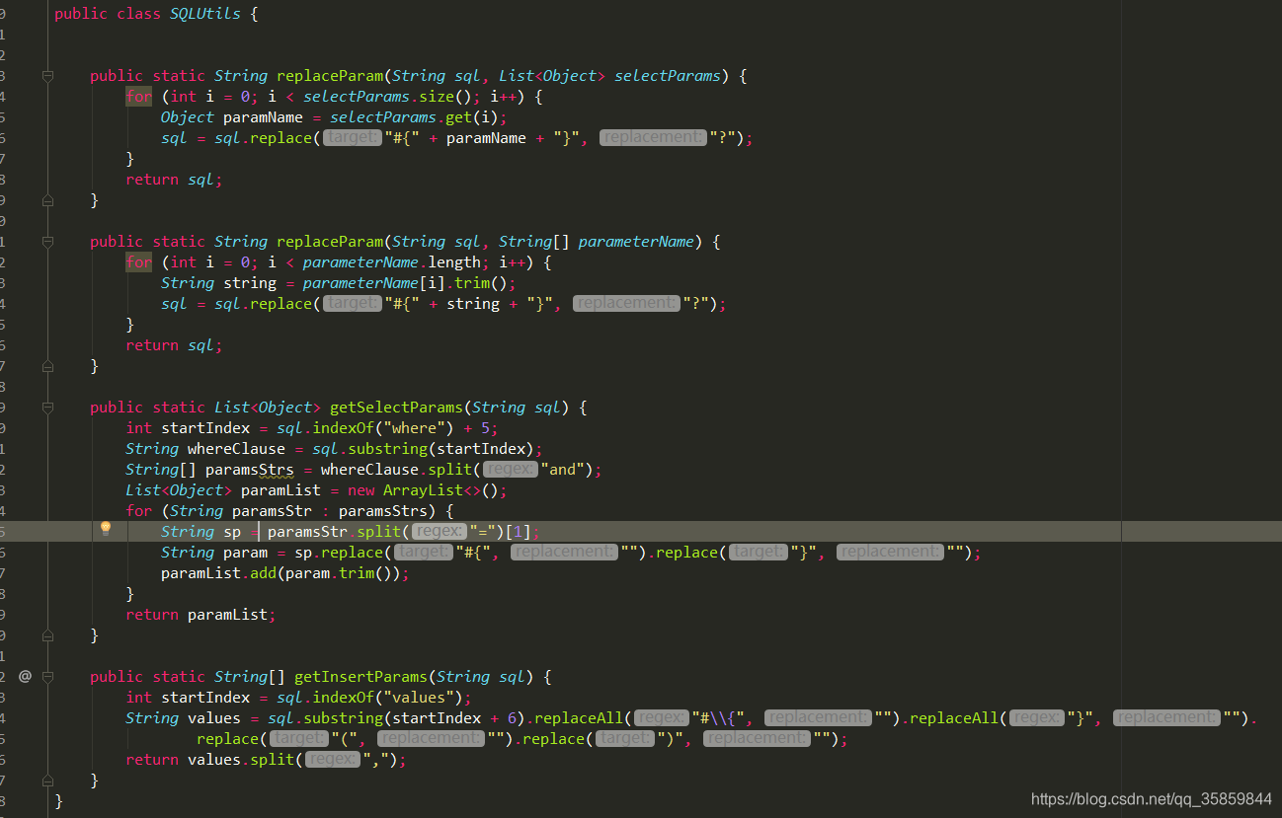Click the fold-end marker after first replaceParam
The image size is (1282, 818).
[x=47, y=200]
